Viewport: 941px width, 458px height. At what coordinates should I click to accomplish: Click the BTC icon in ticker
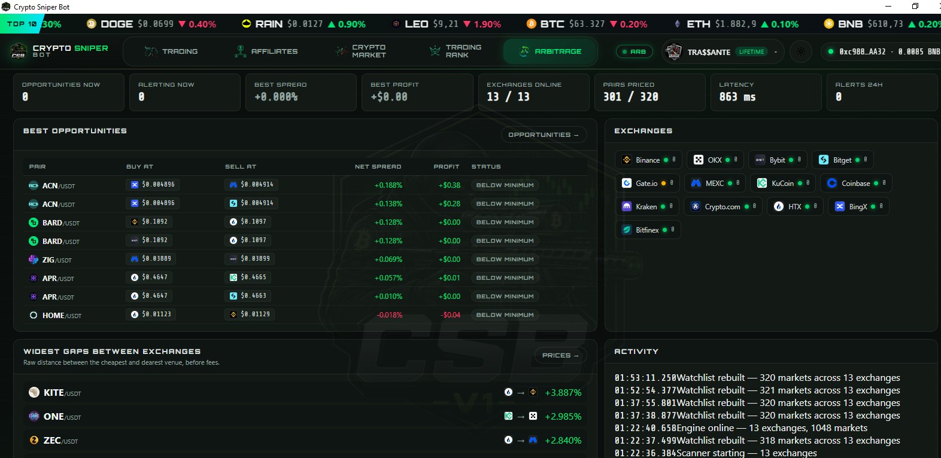coord(531,24)
